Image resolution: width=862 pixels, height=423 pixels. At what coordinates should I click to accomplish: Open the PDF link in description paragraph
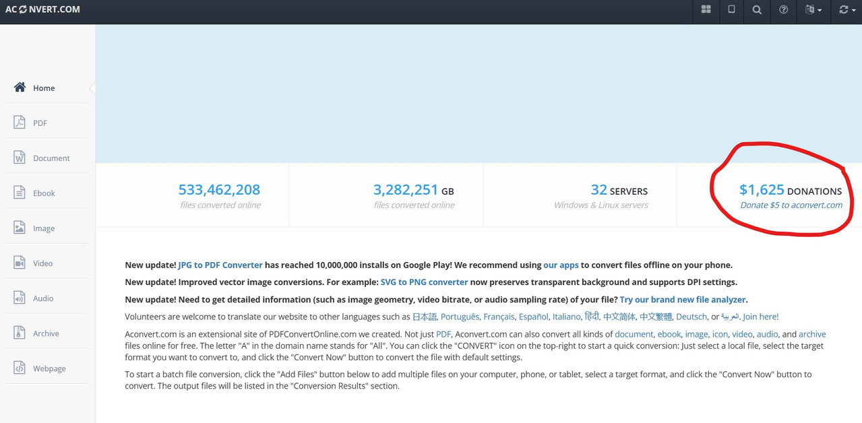coord(443,334)
